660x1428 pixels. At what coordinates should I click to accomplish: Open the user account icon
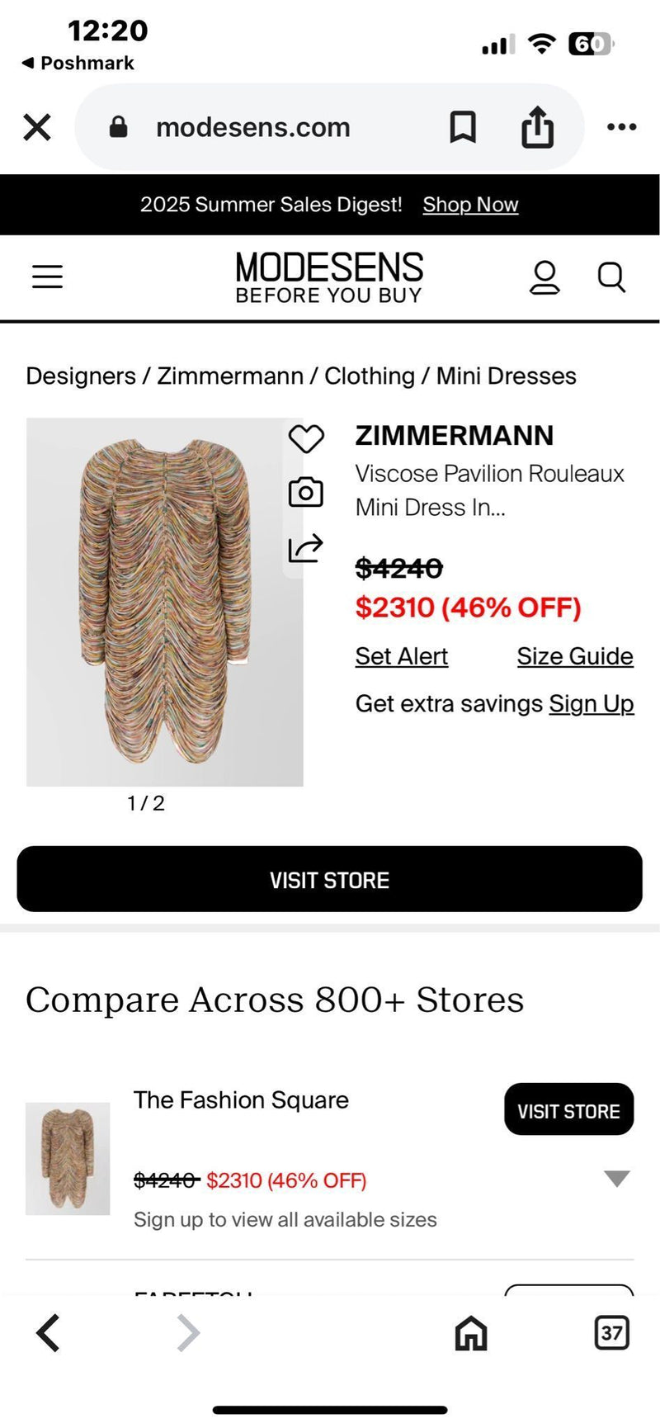tap(544, 277)
